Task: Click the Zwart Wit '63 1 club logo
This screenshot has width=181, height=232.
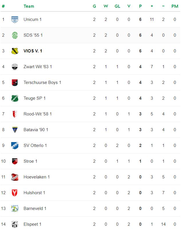Action: [15, 67]
